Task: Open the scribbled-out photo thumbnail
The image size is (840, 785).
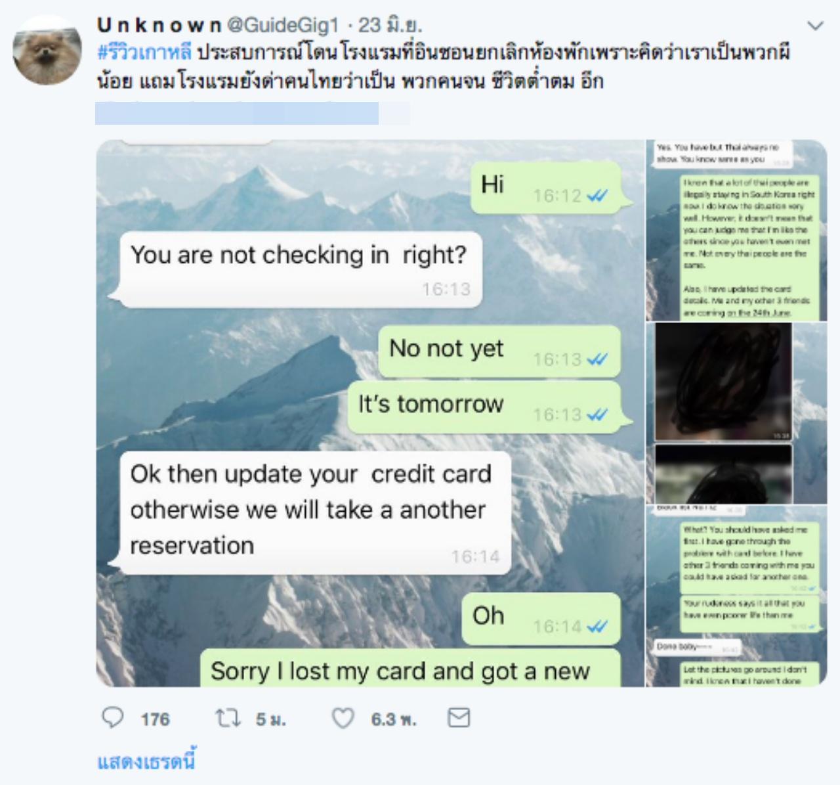Action: (736, 413)
